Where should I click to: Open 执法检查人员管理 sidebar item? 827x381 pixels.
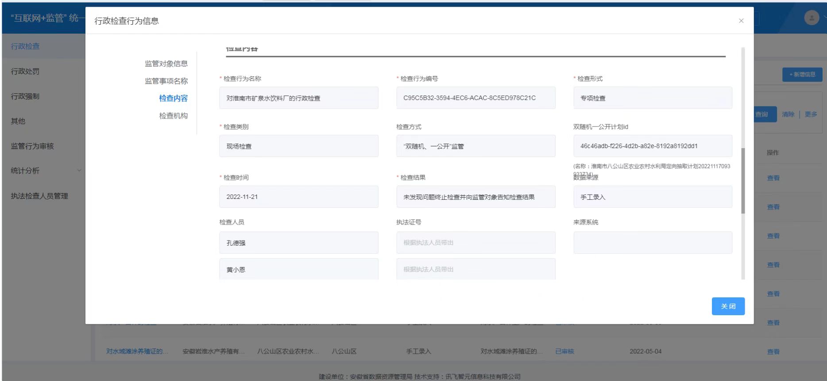(39, 196)
